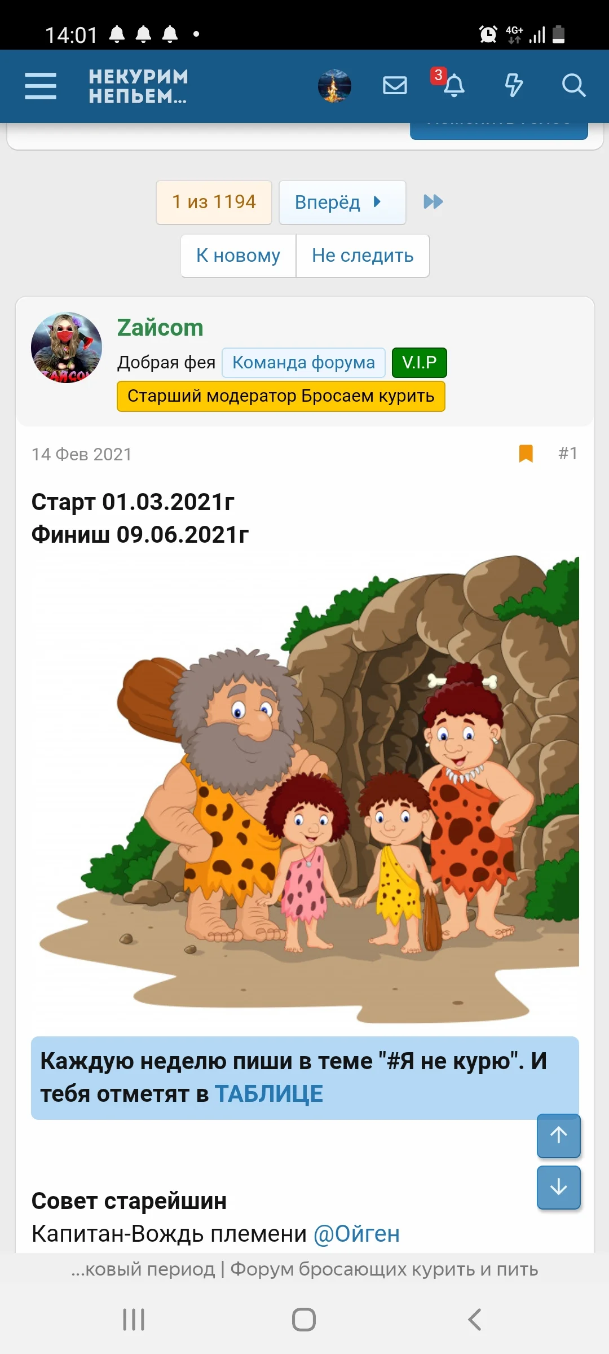Open page selector '1 из 1194'
Screen dimensions: 609x1354
214,202
